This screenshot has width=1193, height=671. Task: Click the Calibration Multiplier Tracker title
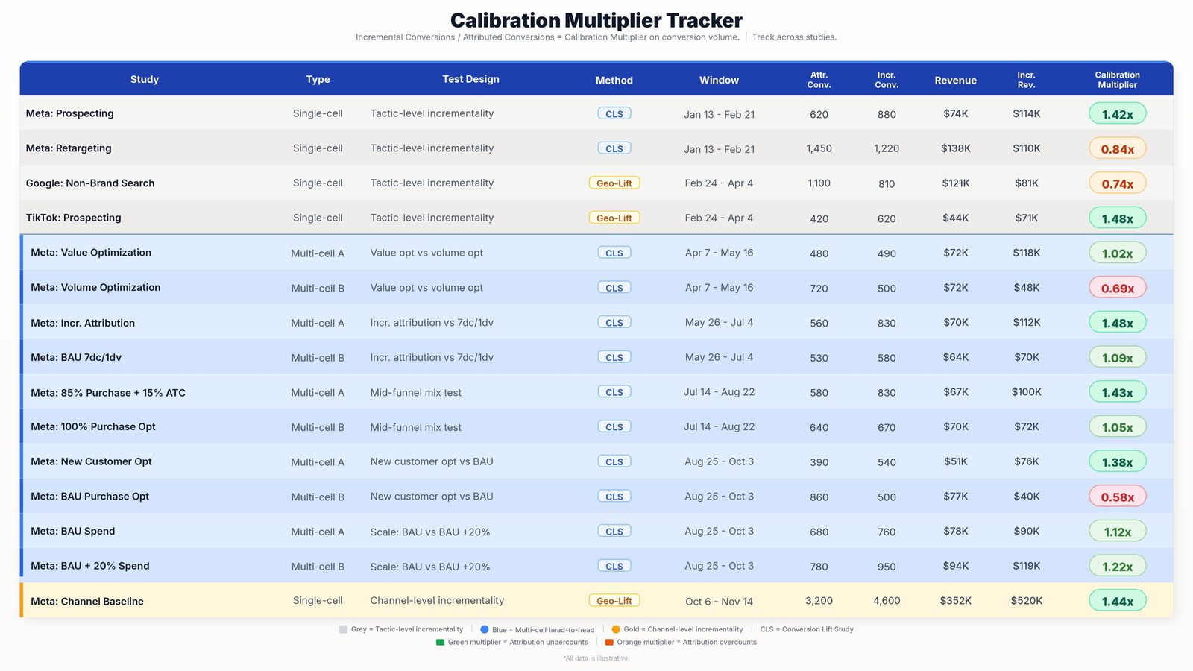point(596,20)
